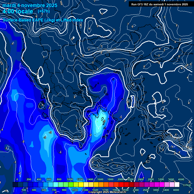
Task: Click the 4:00 locale time label
Action: (x=18, y=11)
